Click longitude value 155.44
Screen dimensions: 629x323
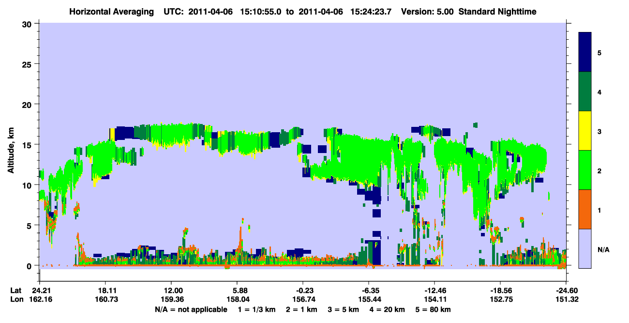coord(369,300)
